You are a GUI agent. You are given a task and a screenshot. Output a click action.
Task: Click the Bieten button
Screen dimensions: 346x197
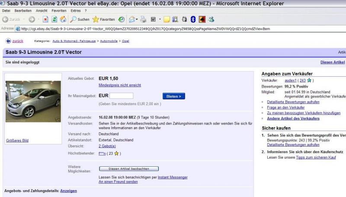pyautogui.click(x=174, y=96)
